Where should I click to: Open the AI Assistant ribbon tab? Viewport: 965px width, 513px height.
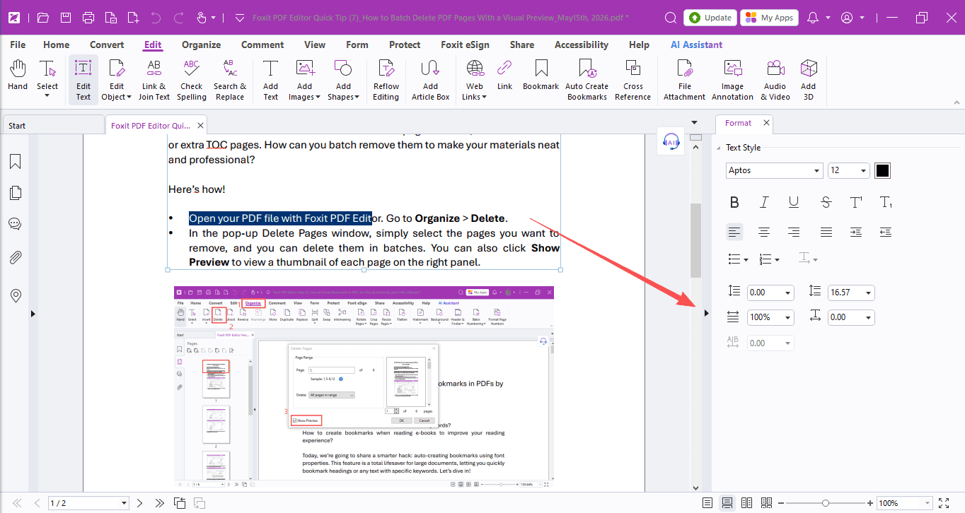pyautogui.click(x=696, y=45)
